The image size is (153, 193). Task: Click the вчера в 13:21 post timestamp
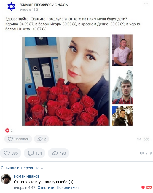30,10
